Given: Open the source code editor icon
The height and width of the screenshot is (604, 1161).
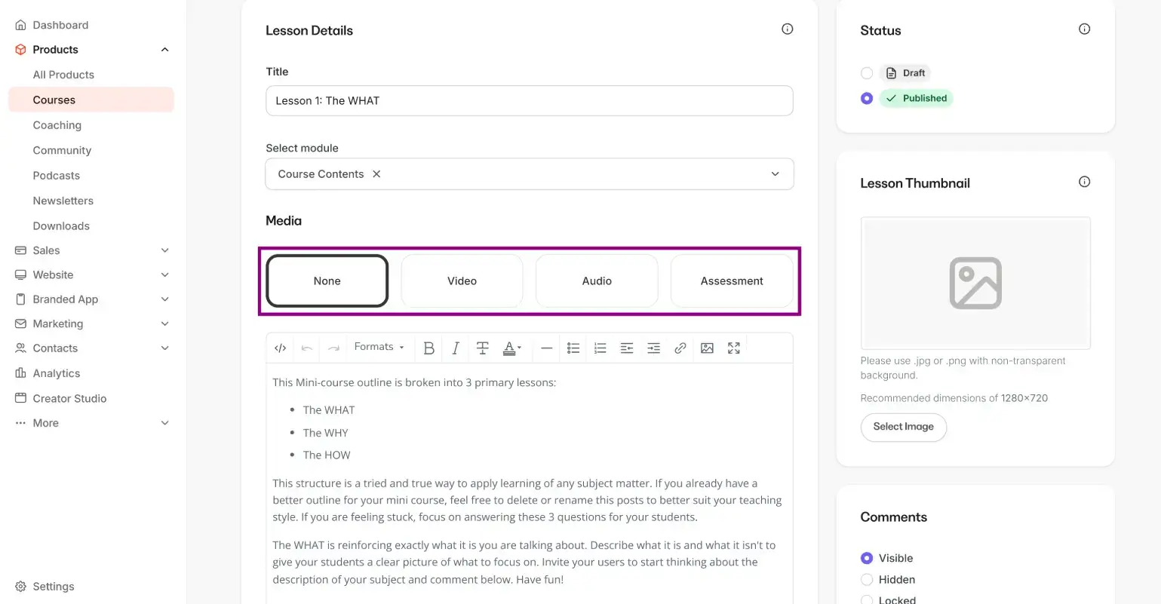Looking at the screenshot, I should 280,348.
